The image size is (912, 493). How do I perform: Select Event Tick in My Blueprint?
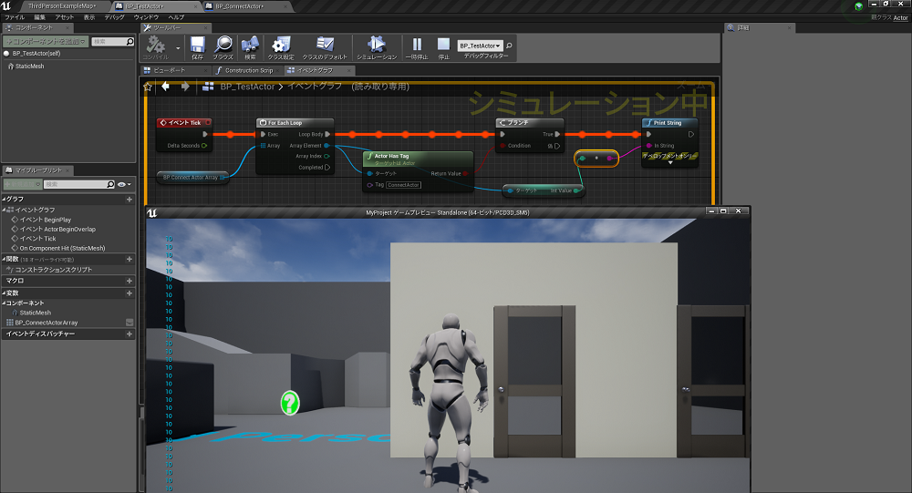coord(34,239)
